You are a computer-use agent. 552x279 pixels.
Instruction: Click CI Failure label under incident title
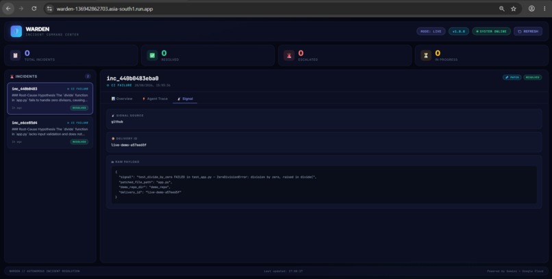pos(119,85)
